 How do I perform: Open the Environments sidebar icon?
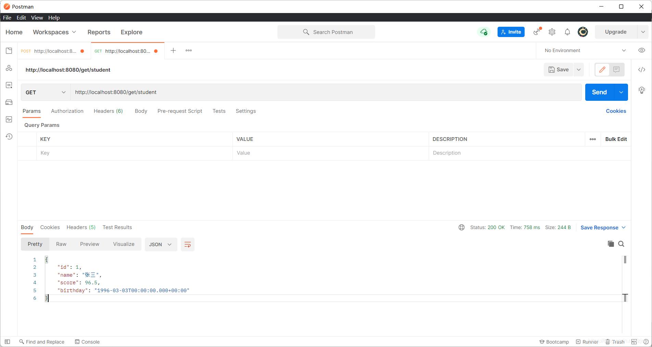9,85
